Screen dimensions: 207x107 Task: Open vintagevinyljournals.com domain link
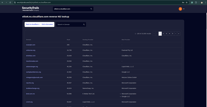point(34,77)
